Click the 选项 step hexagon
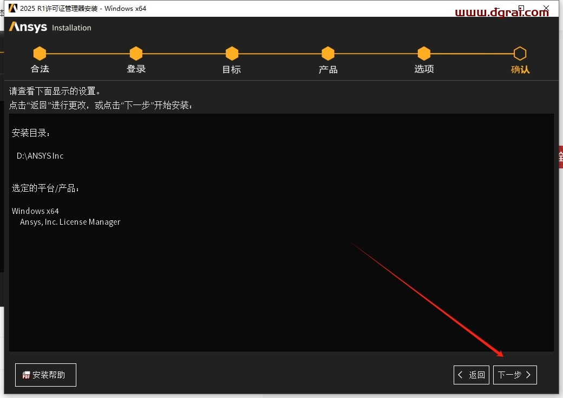The image size is (563, 398). coord(424,54)
